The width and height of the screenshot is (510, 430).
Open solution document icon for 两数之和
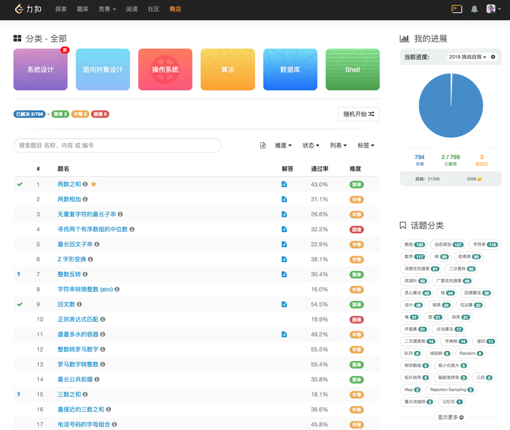284,184
